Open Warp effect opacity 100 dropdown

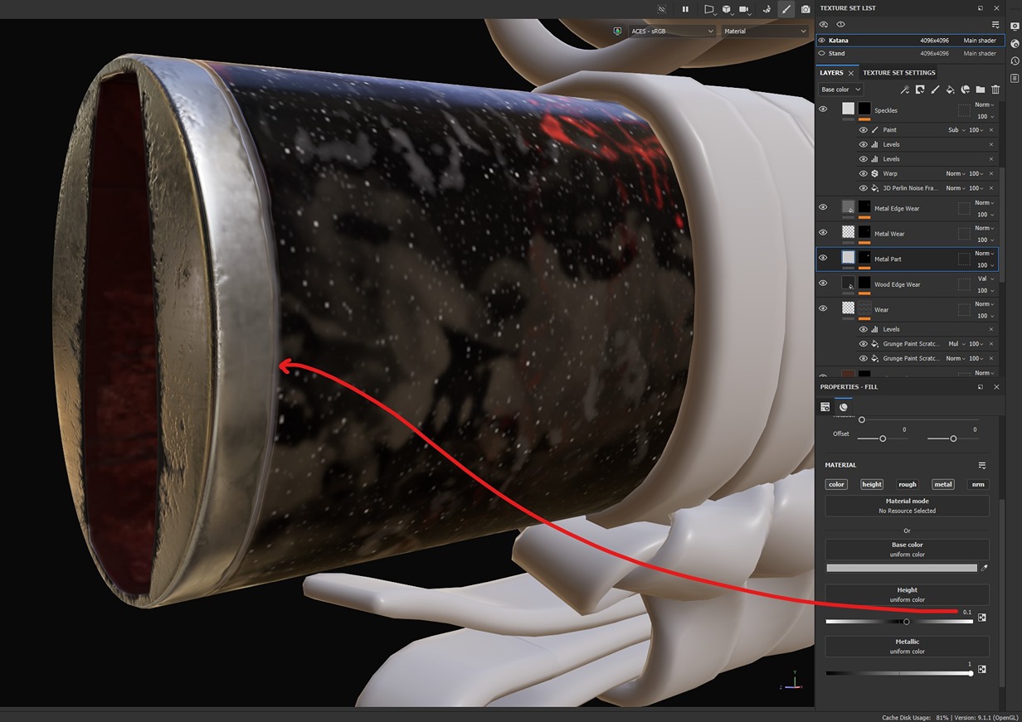click(x=977, y=174)
